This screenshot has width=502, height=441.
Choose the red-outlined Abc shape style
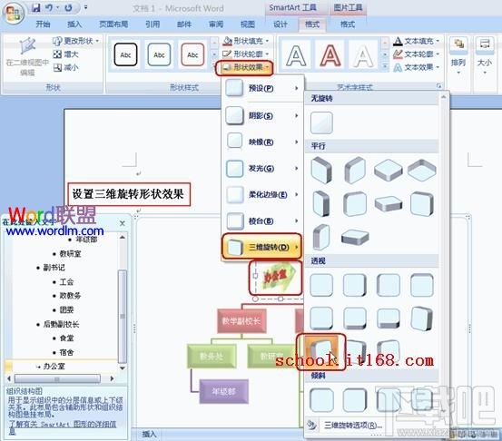tap(192, 54)
